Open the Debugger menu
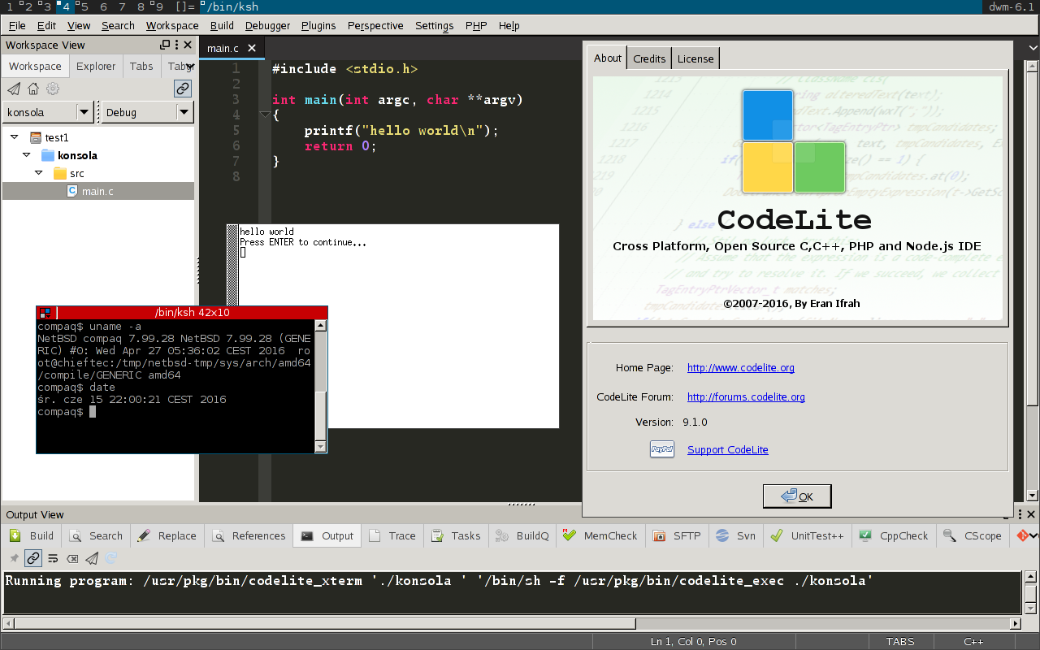Image resolution: width=1040 pixels, height=650 pixels. pyautogui.click(x=267, y=25)
